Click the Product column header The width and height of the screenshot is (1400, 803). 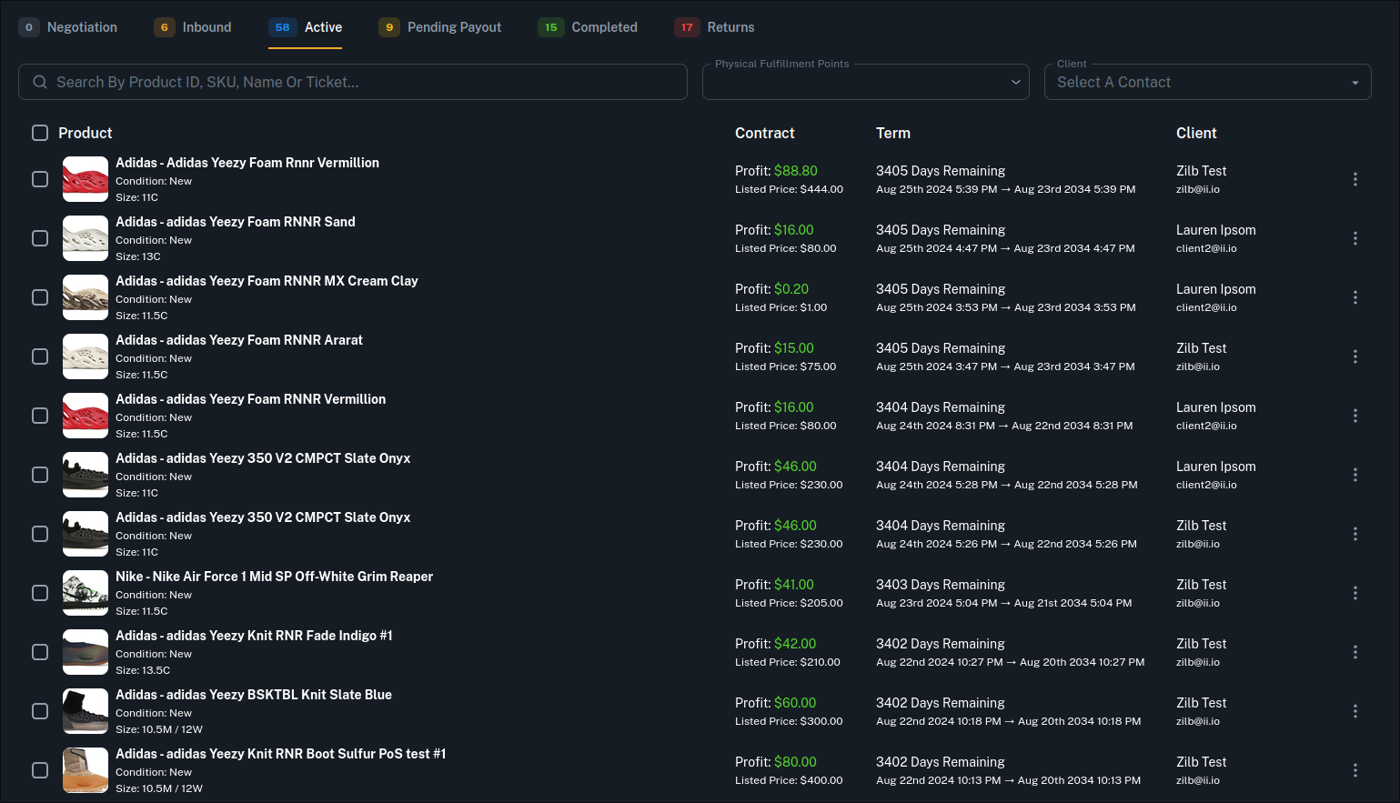coord(86,133)
